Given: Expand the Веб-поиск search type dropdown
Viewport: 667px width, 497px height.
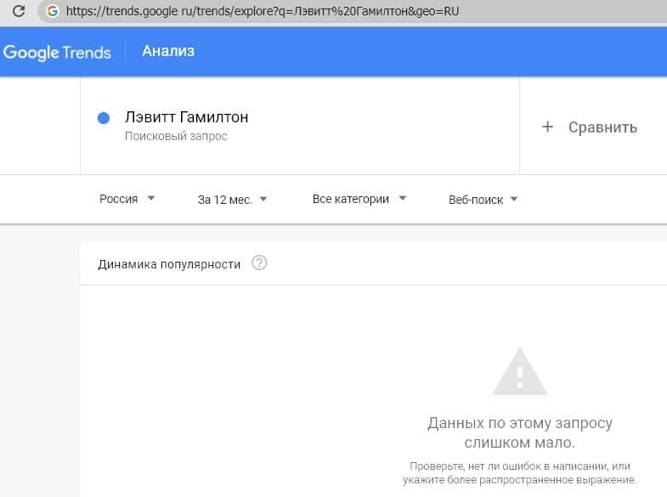Looking at the screenshot, I should click(x=483, y=200).
